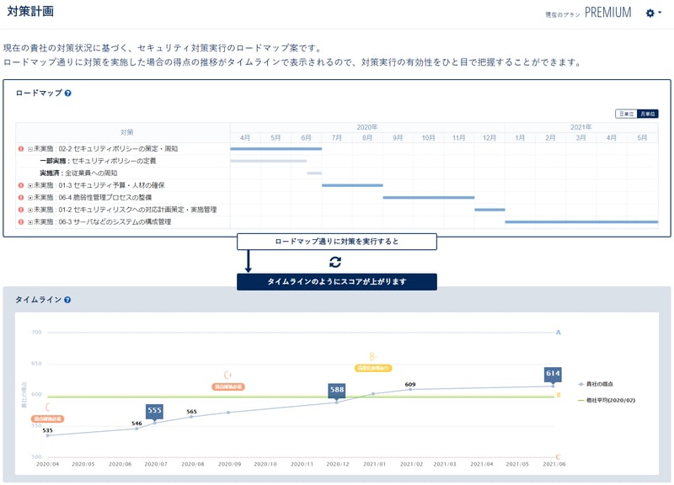Click the short 全従業員への周知 Gantt bar
Image resolution: width=674 pixels, height=485 pixels.
314,173
